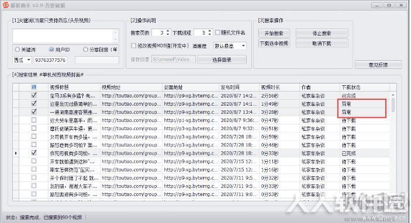Sort by the 视频时长 column header
The image size is (411, 223).
point(279,87)
